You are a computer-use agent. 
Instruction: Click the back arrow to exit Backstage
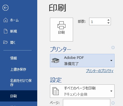pyautogui.click(x=5, y=8)
